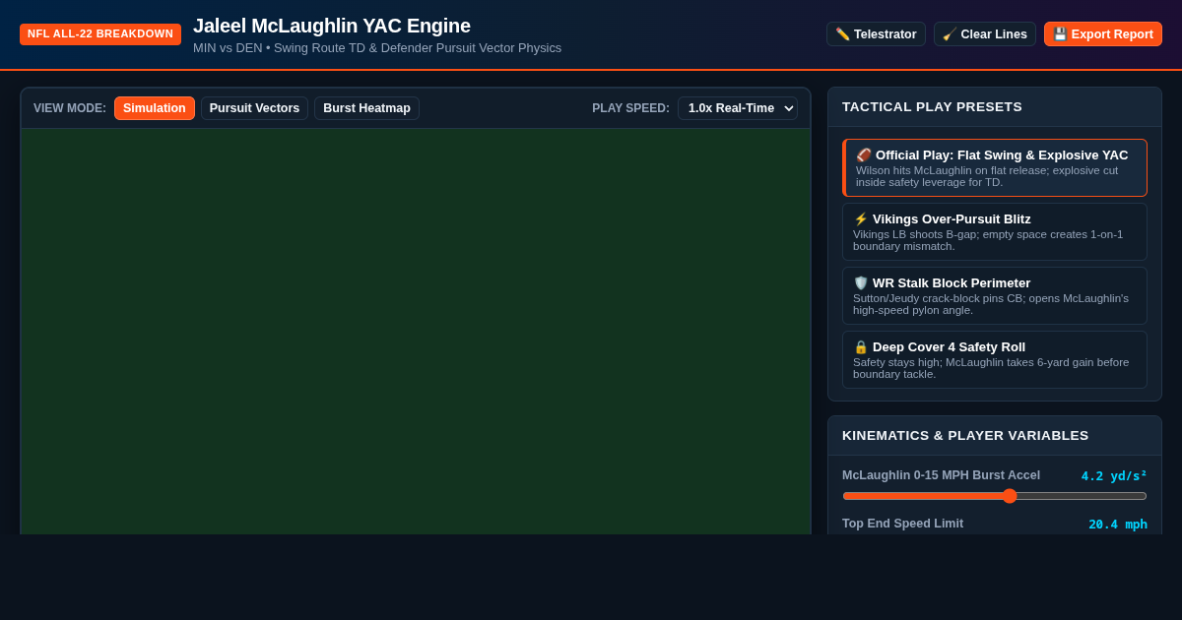Click the Clear Lines button
This screenshot has height=620, width=1182.
tap(985, 34)
